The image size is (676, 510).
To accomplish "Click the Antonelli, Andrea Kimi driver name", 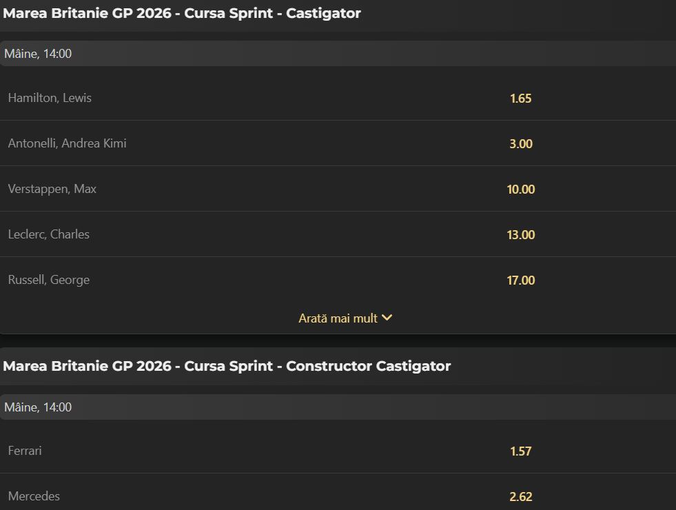I will (68, 143).
